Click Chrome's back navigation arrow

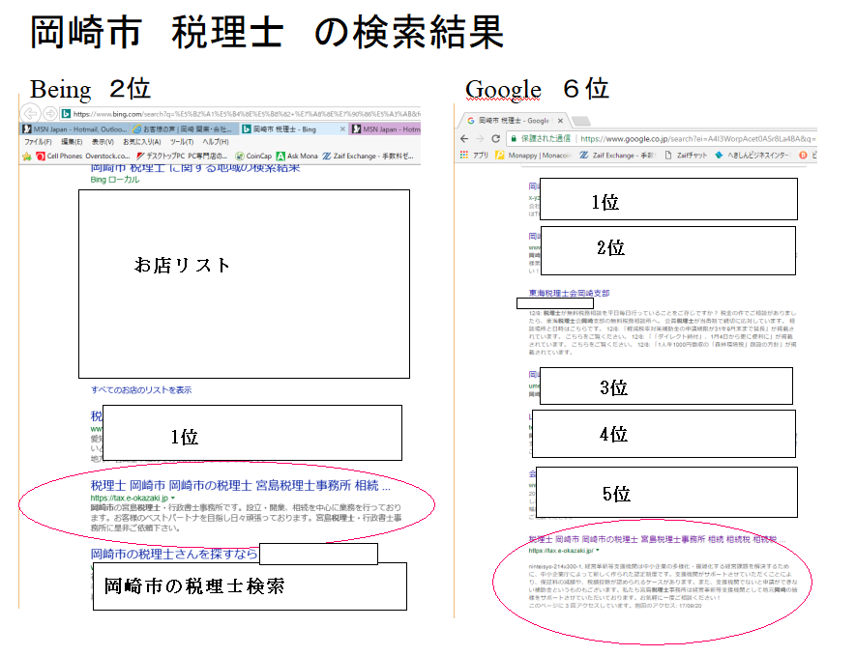click(464, 138)
